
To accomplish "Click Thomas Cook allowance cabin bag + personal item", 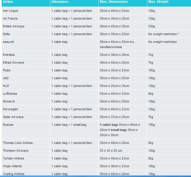I will 74,143.
